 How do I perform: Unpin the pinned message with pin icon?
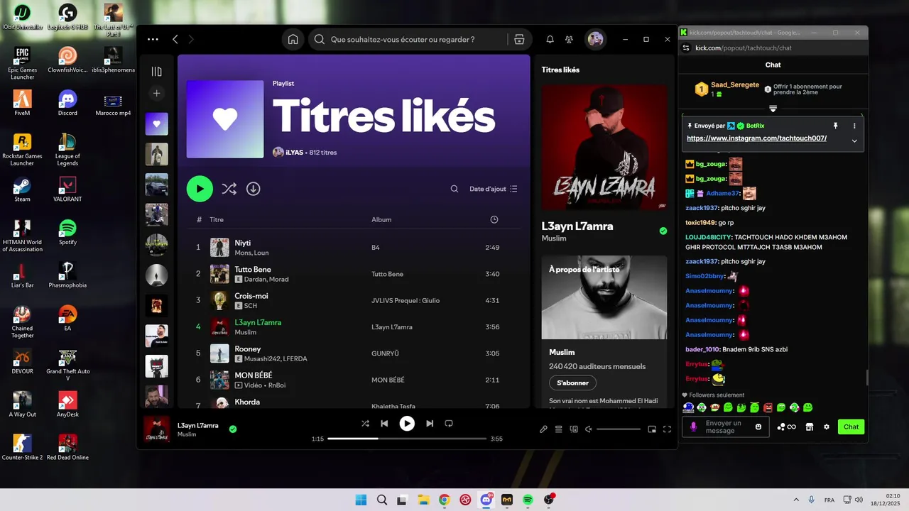tap(835, 126)
